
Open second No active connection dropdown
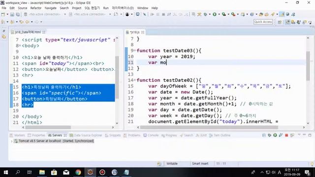pos(110,14)
